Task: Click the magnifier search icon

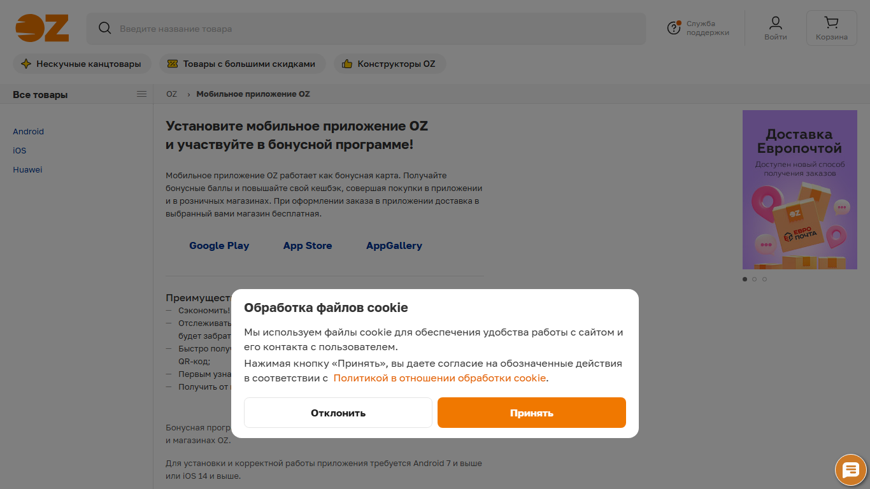Action: (x=104, y=28)
